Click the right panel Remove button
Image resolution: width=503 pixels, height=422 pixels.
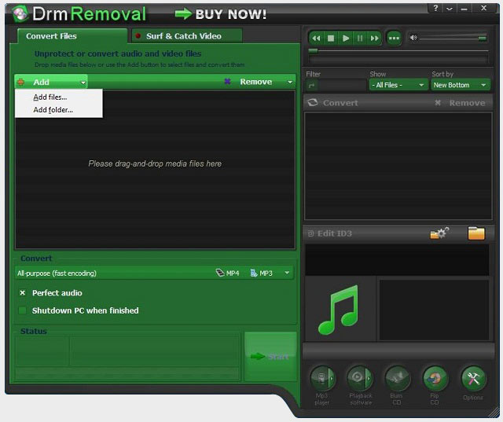click(460, 103)
